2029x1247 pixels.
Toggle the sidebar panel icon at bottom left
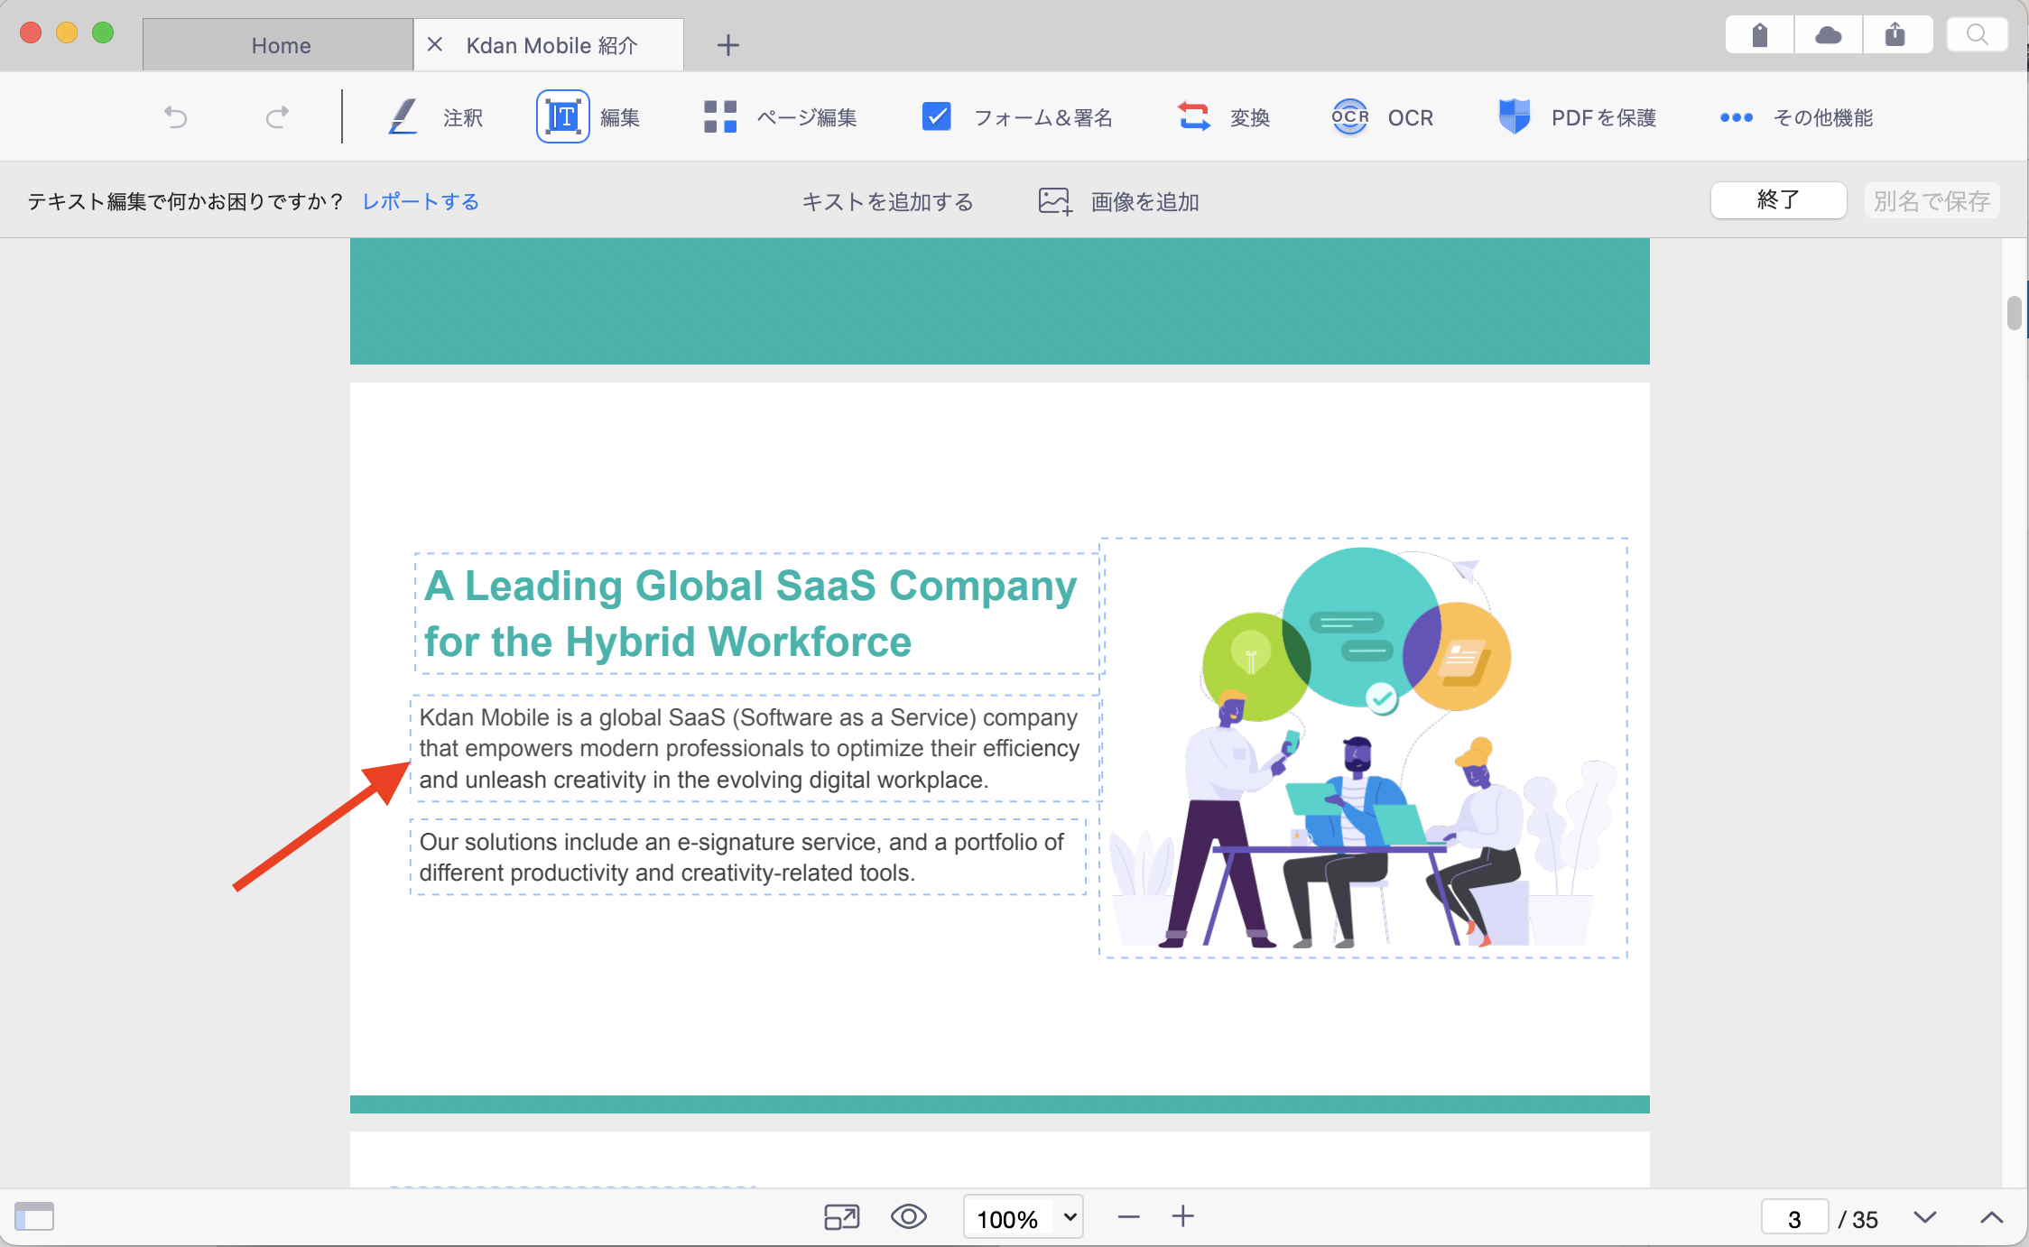pos(34,1216)
